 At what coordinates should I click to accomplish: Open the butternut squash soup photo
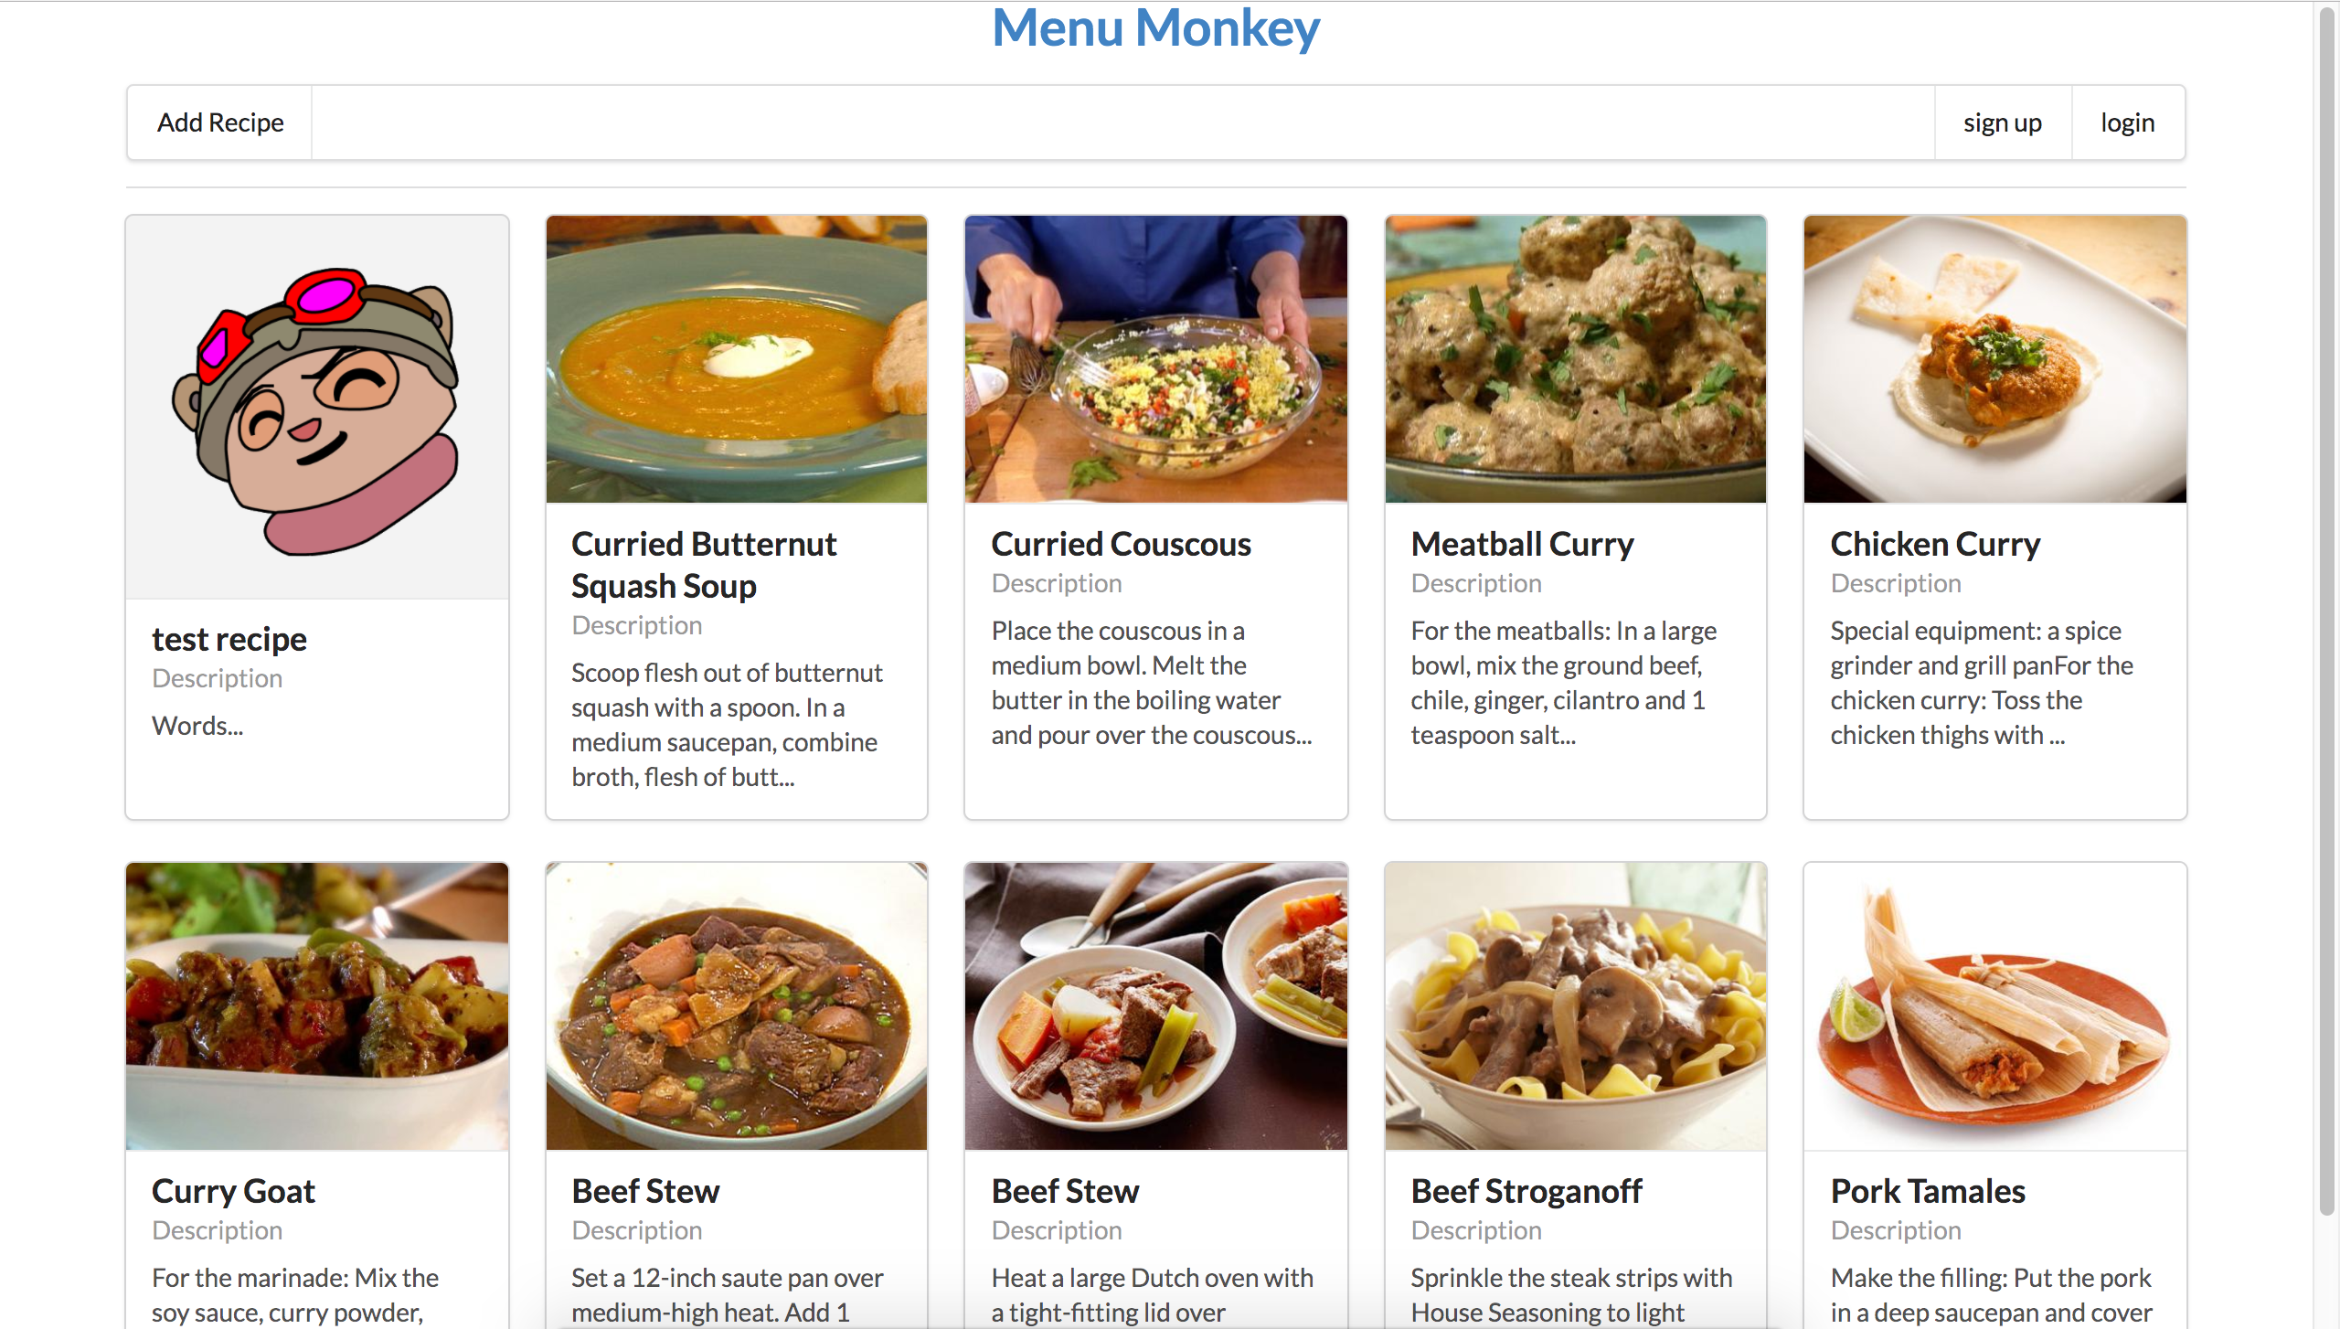coord(737,359)
